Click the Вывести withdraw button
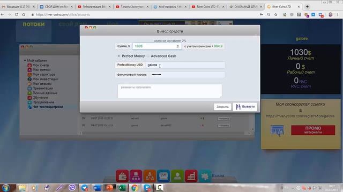The width and height of the screenshot is (343, 192). tap(245, 107)
